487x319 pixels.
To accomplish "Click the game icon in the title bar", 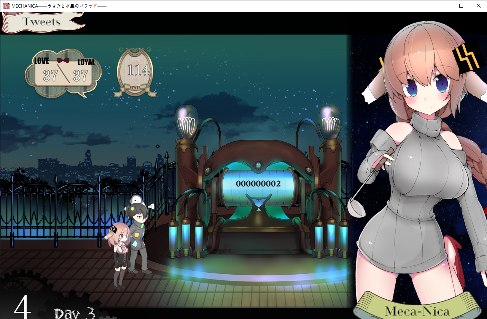I will 6,6.
